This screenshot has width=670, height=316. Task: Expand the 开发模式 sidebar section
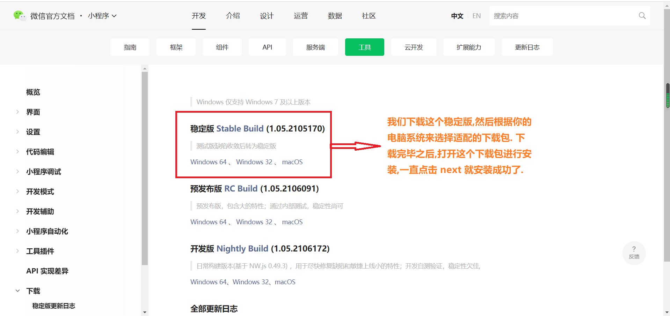[17, 191]
